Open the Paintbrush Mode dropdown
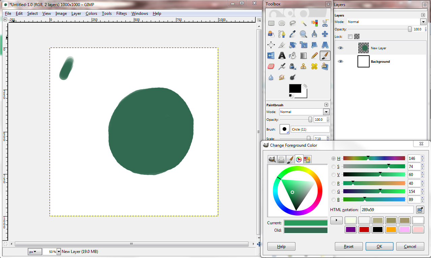This screenshot has width=431, height=258. tap(326, 112)
